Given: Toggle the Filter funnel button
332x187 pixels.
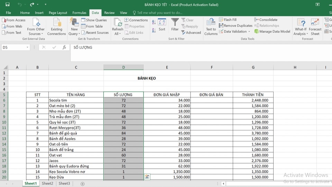Looking at the screenshot, I should click(175, 25).
